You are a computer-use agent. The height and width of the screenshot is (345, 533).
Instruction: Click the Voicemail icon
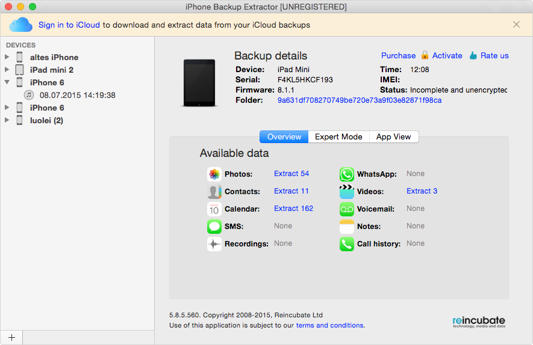pyautogui.click(x=347, y=209)
